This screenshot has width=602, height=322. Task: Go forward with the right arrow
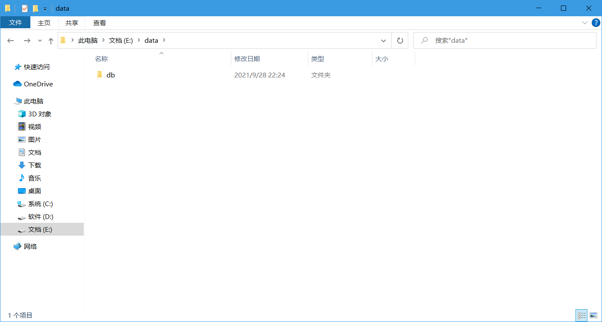(x=27, y=41)
